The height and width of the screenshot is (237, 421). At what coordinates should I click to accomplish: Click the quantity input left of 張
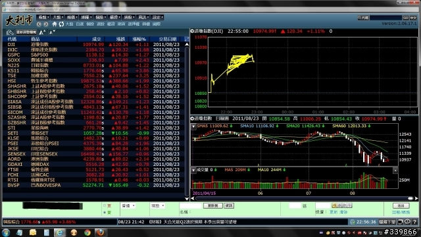click(x=295, y=205)
